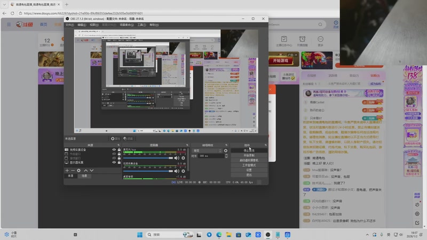Move the selected source down
The height and width of the screenshot is (240, 427).
coord(92,170)
